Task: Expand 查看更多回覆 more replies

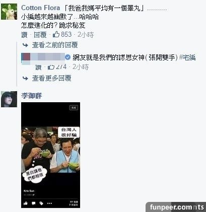Action: [52, 78]
